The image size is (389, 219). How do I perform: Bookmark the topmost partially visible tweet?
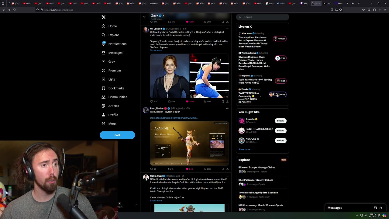click(x=223, y=22)
